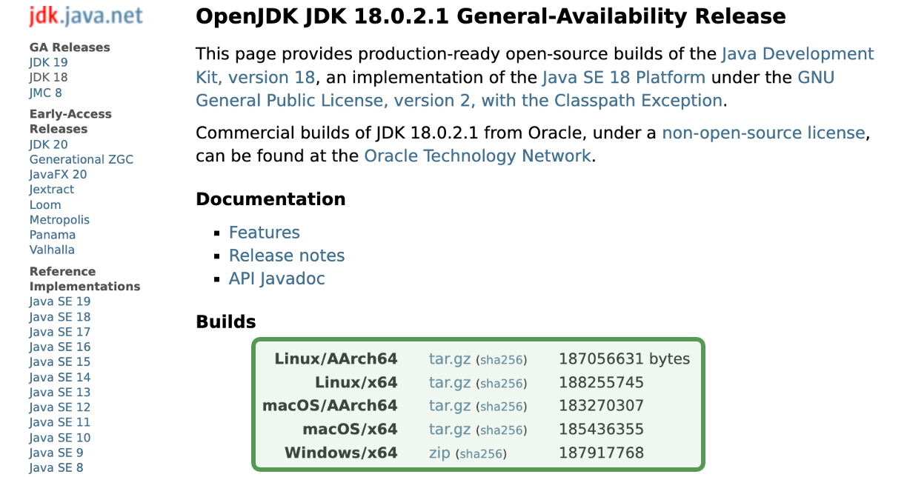This screenshot has height=477, width=907.
Task: Open JDK 19 GA release page
Action: coord(49,63)
